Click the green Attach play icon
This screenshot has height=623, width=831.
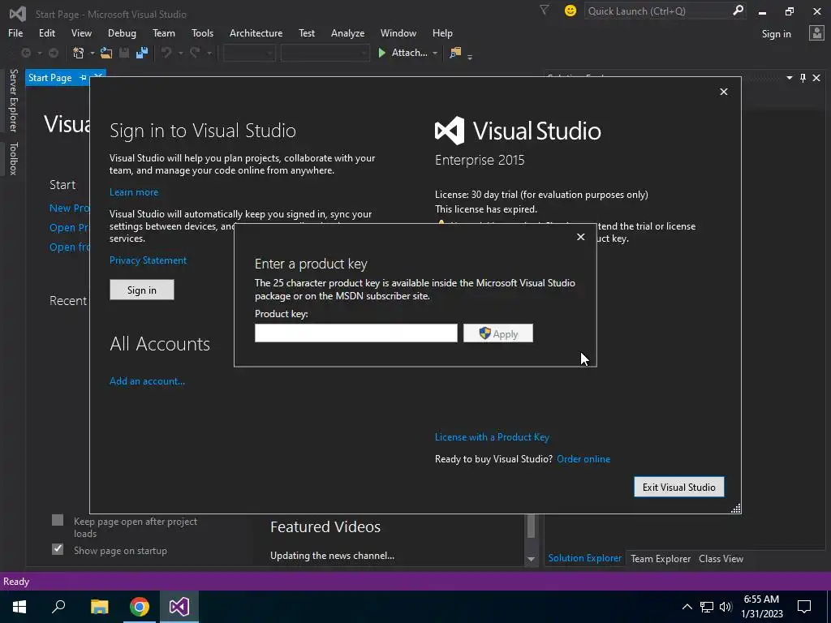pos(381,53)
